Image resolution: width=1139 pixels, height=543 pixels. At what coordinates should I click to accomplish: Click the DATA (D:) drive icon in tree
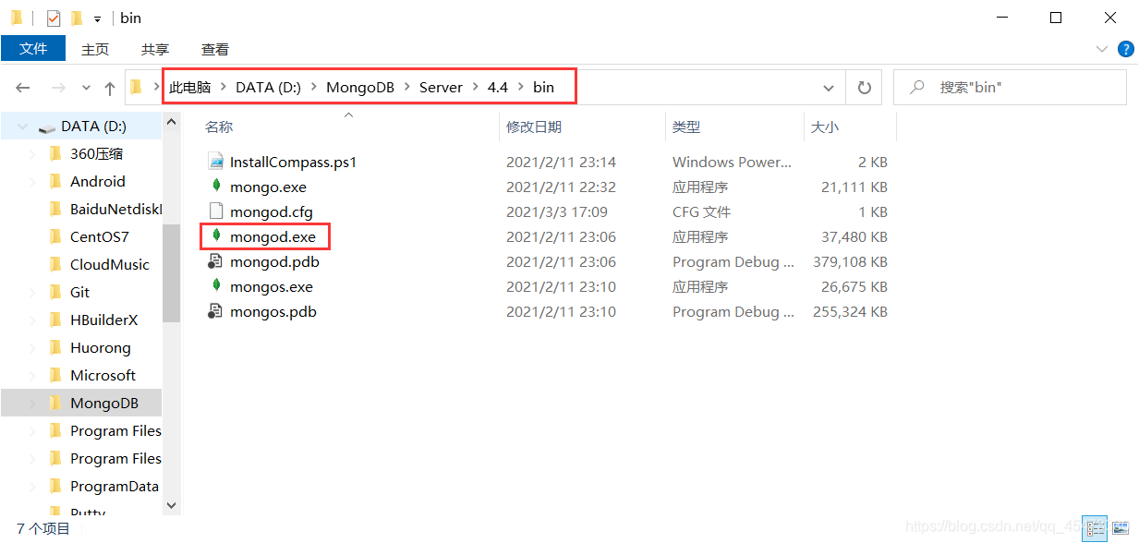[46, 127]
